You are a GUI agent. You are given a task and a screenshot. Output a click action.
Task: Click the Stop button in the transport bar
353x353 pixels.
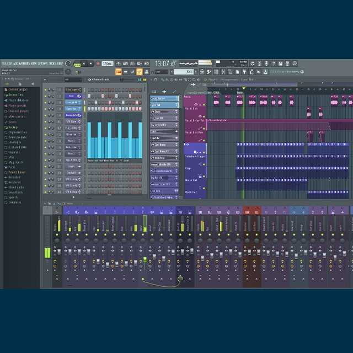[x=91, y=63]
